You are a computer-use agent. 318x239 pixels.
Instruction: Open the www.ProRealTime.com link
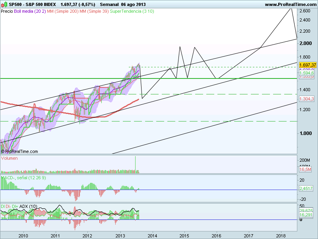(291, 4)
